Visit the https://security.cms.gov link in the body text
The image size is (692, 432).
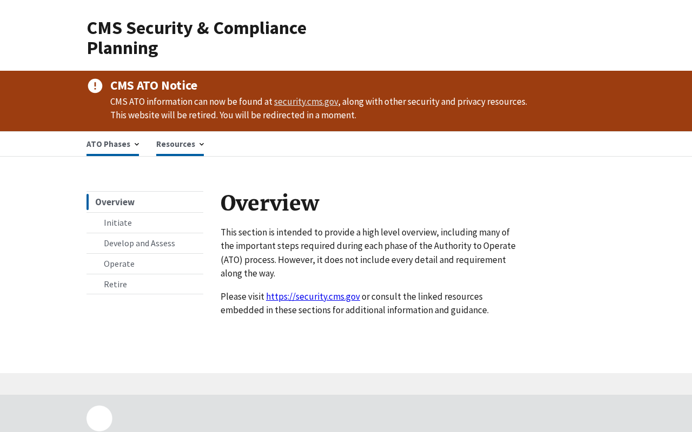[x=313, y=296]
